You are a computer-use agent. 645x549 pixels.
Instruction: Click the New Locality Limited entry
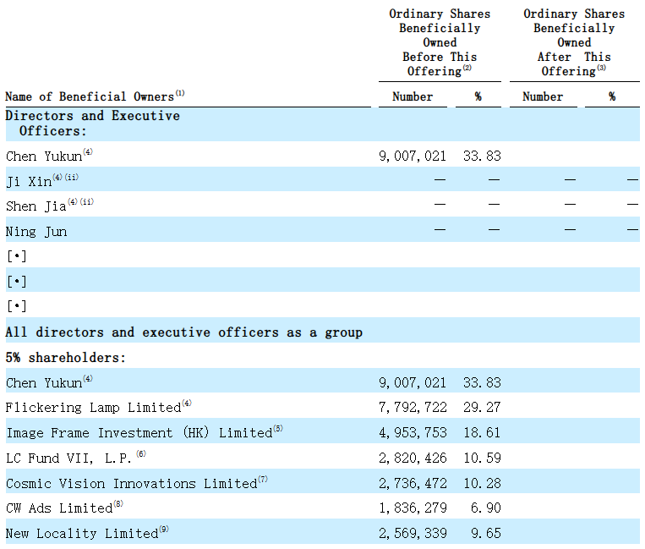[x=81, y=534]
